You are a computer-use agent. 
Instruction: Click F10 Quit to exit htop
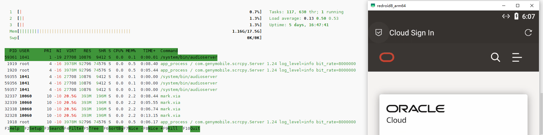coord(195,129)
